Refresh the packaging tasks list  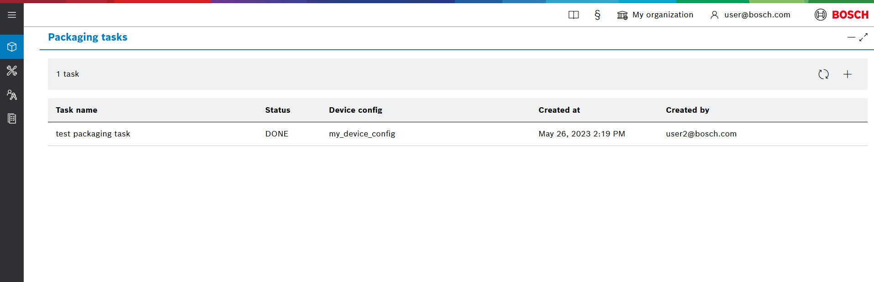[823, 74]
